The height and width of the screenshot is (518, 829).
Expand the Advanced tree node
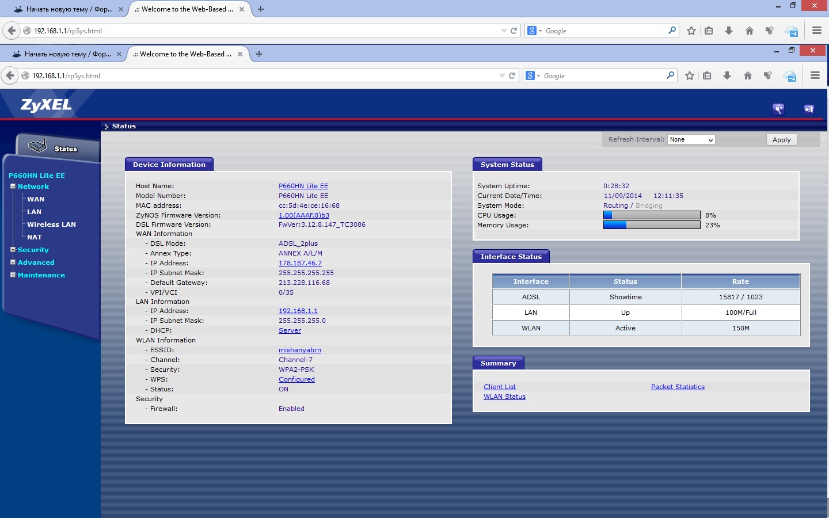(13, 262)
